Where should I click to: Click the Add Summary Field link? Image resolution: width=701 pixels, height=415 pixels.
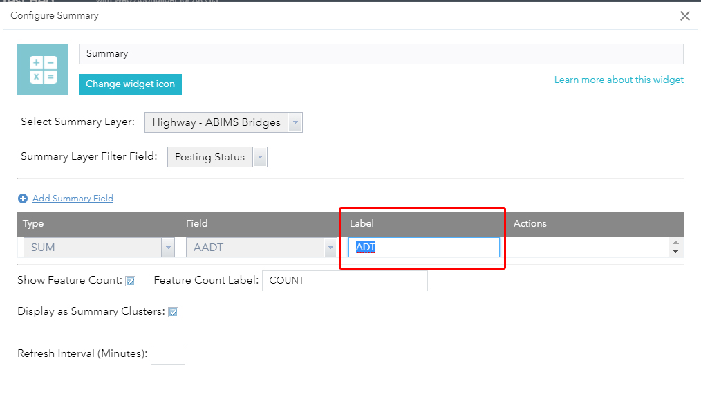tap(73, 198)
